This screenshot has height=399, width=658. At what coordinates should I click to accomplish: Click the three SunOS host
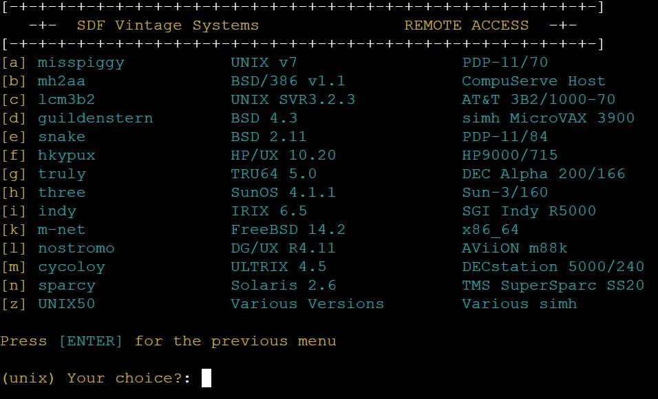coord(62,193)
